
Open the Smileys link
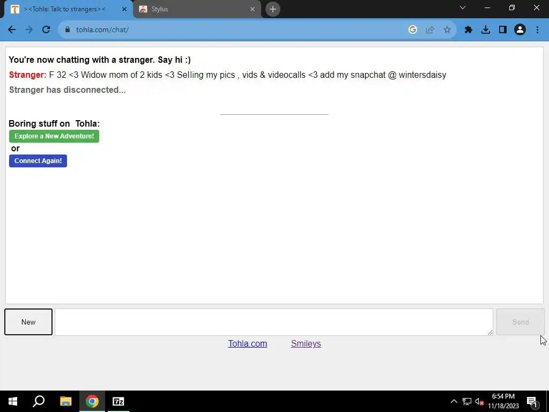tap(306, 344)
